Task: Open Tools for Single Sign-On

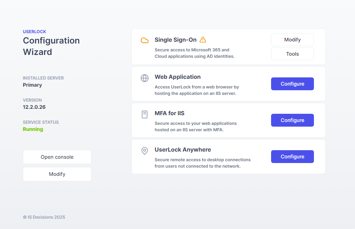Action: pos(292,54)
